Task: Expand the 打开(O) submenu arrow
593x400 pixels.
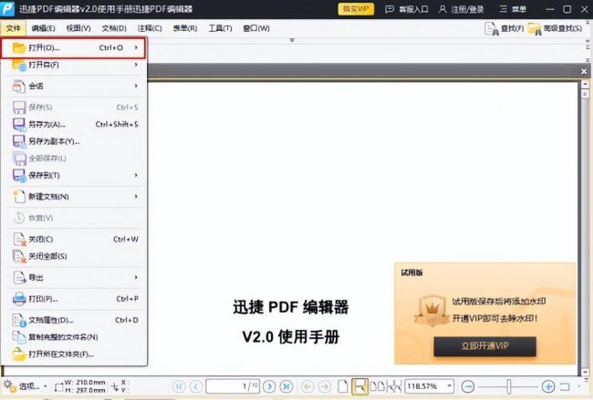Action: (x=136, y=47)
